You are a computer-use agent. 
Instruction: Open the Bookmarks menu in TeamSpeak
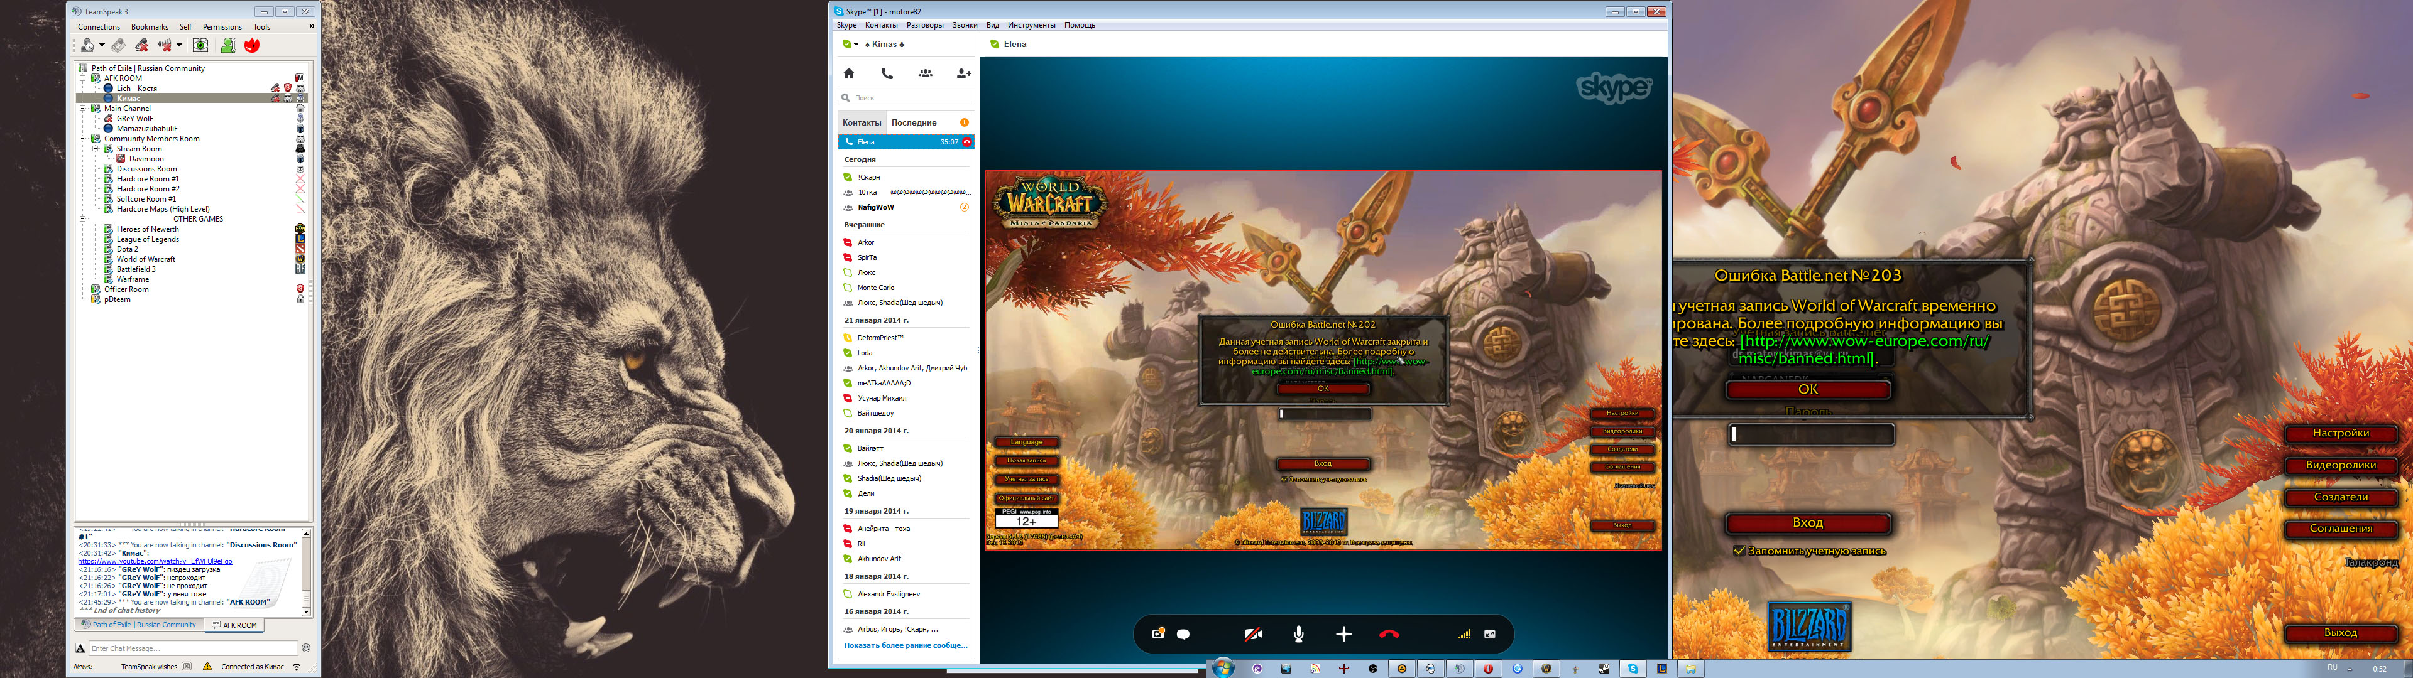(x=150, y=27)
